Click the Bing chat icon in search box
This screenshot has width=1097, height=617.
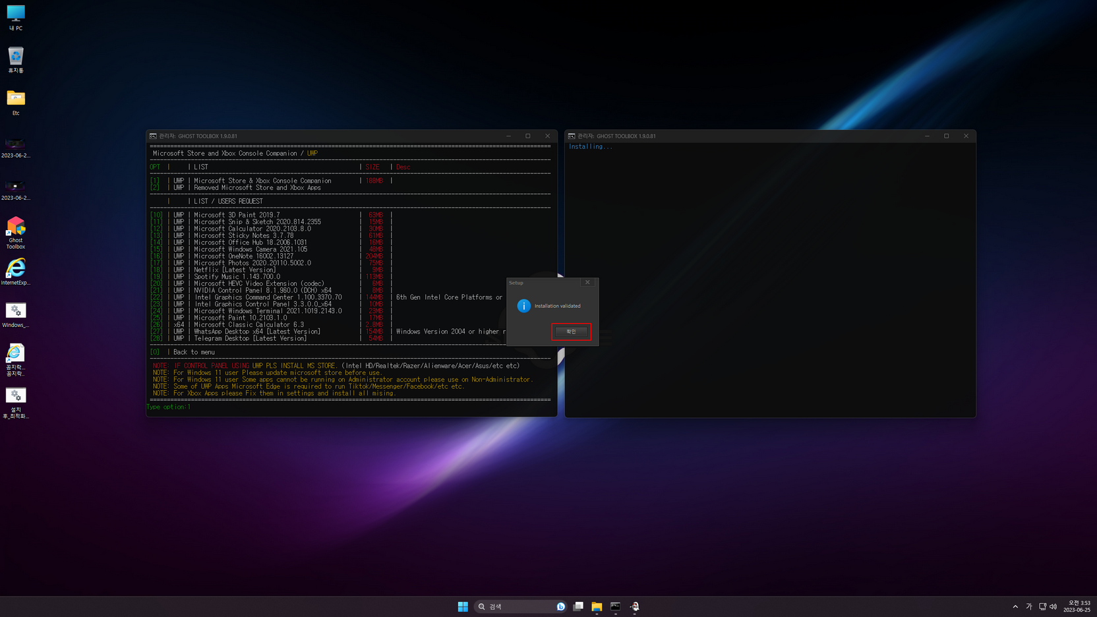point(561,606)
